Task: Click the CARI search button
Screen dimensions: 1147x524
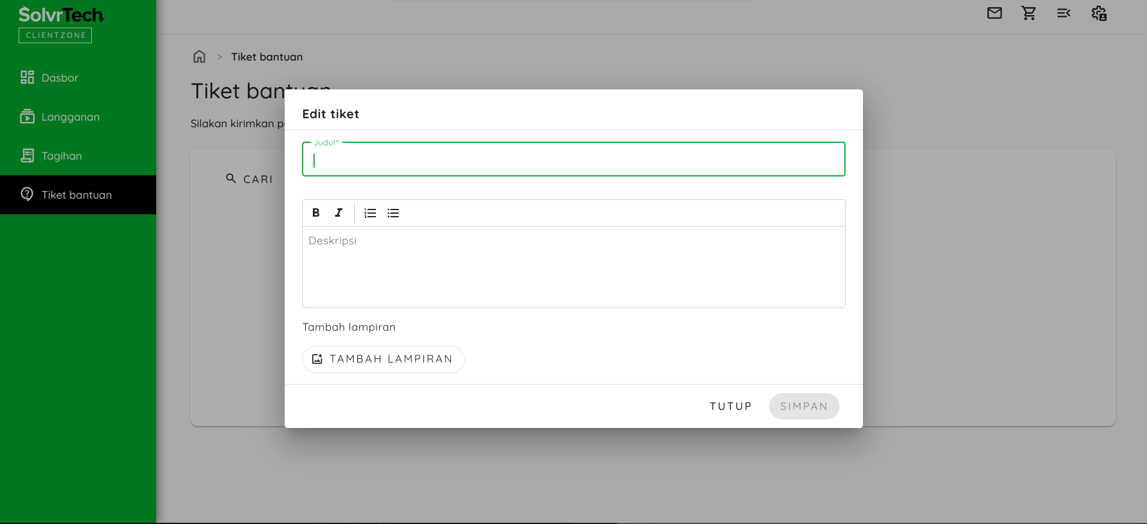Action: [249, 179]
